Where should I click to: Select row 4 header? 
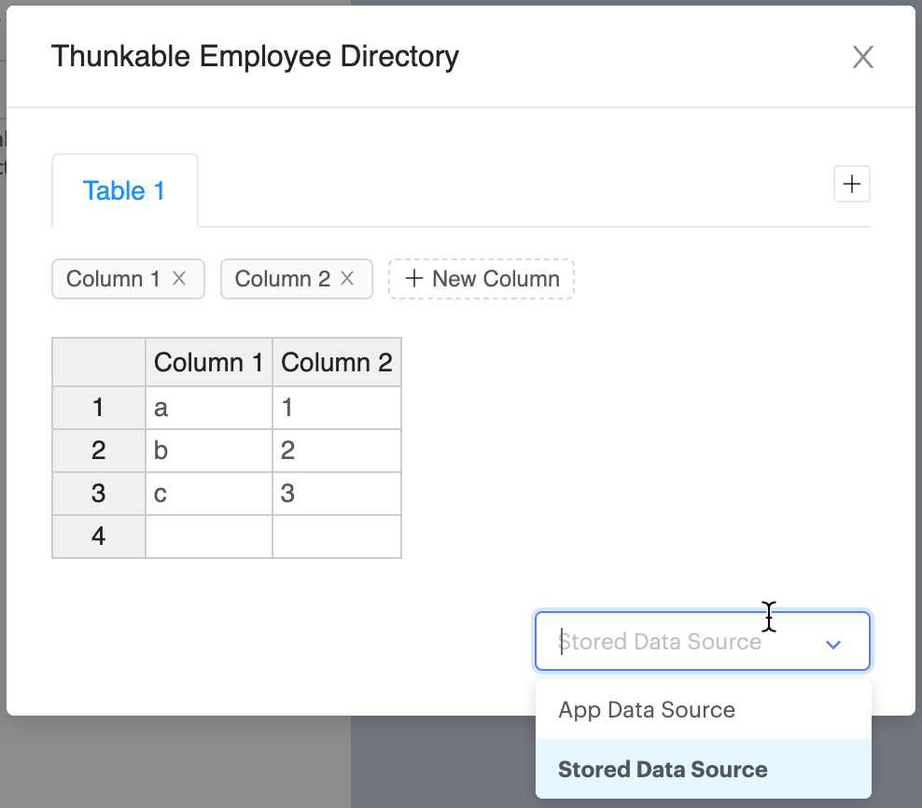[99, 536]
